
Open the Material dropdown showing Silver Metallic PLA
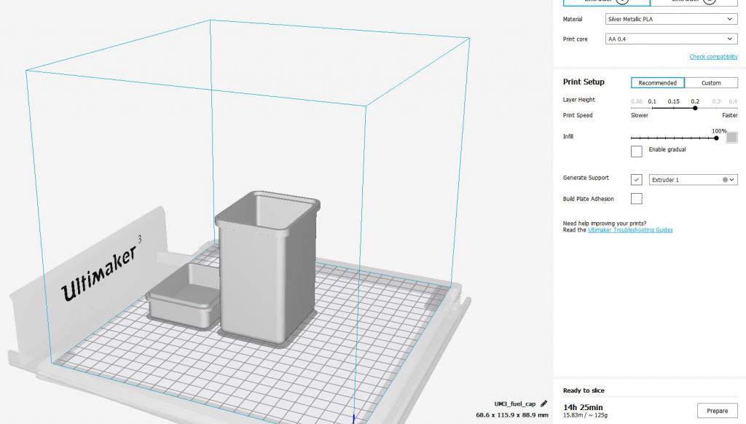tap(671, 19)
